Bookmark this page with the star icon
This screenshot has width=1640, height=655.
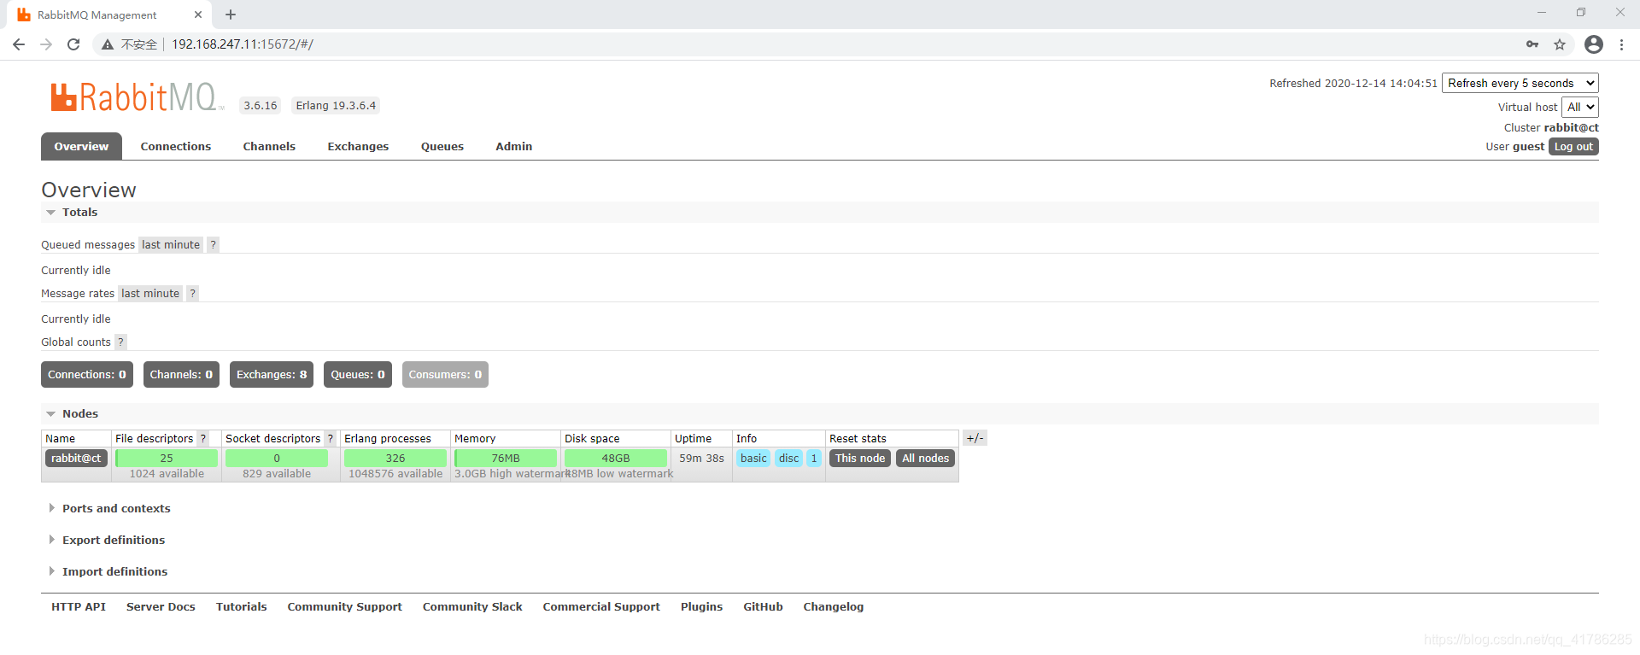click(x=1560, y=44)
